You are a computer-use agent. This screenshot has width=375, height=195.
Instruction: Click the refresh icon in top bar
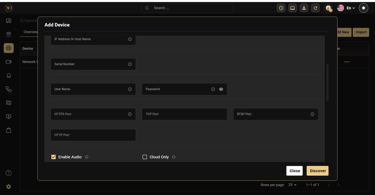click(315, 8)
